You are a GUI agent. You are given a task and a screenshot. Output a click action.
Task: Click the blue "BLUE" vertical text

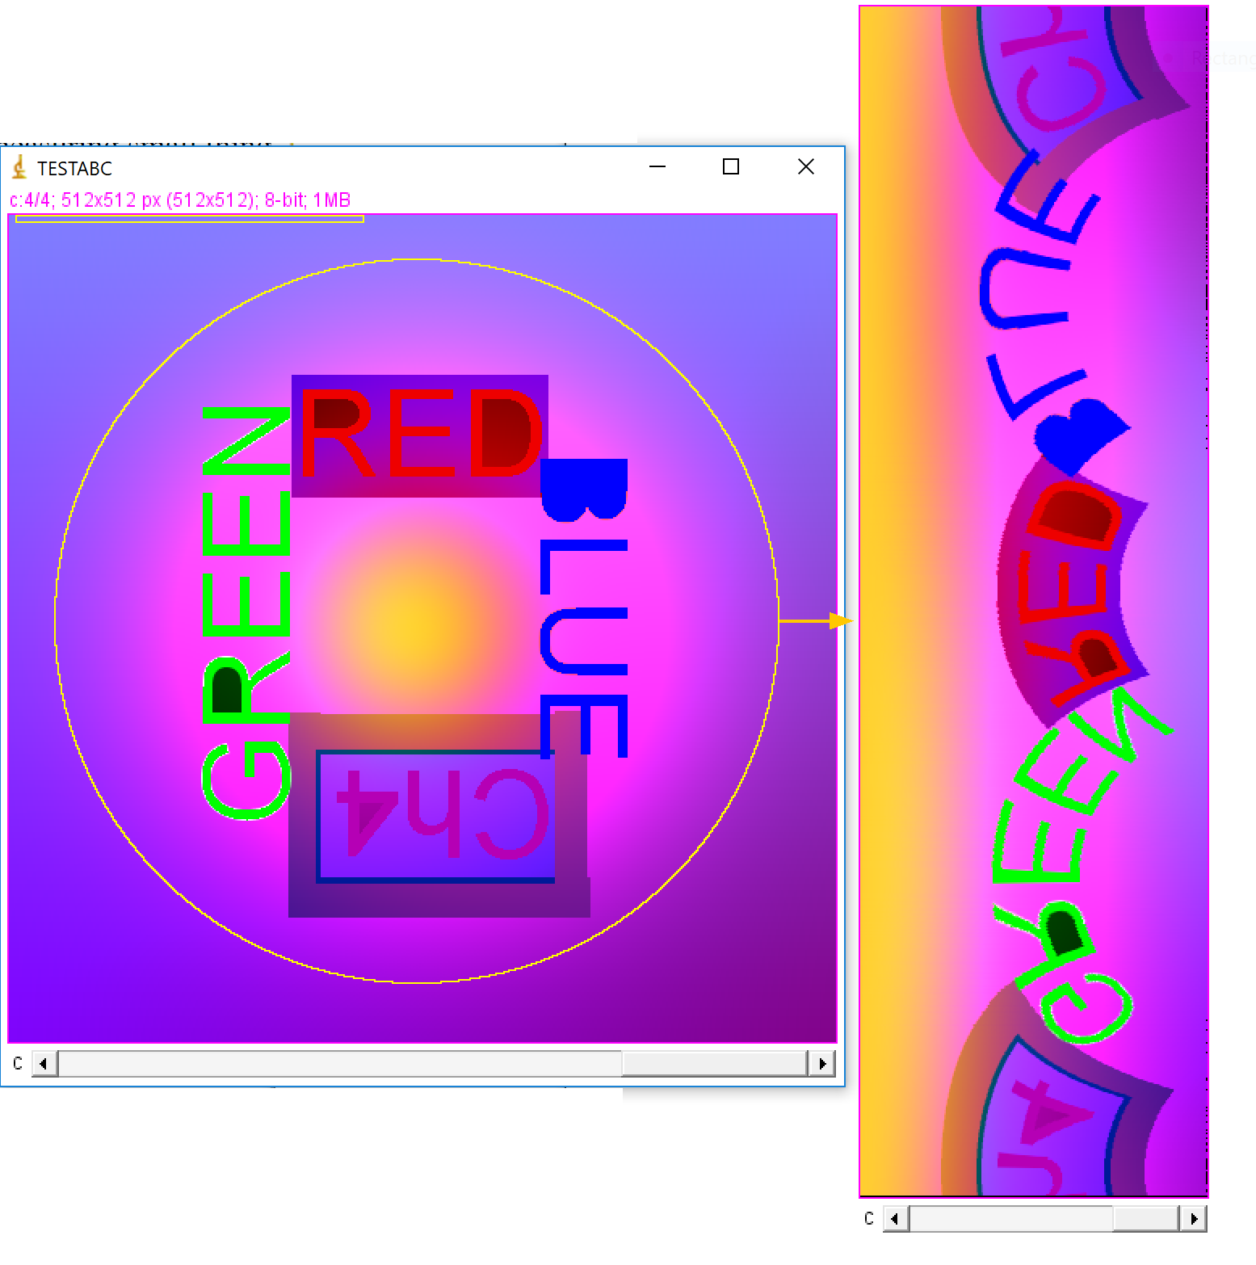(x=583, y=607)
